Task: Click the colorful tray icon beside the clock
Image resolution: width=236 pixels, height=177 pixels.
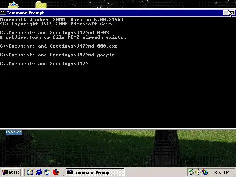Action: click(205, 172)
